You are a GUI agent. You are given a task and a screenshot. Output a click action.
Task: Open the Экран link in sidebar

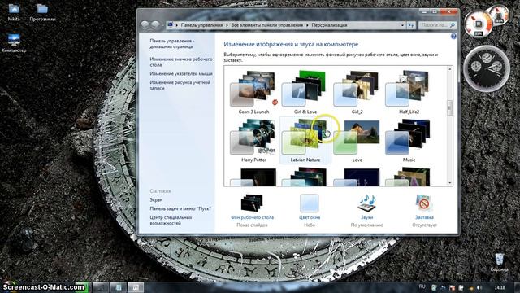[x=156, y=200]
